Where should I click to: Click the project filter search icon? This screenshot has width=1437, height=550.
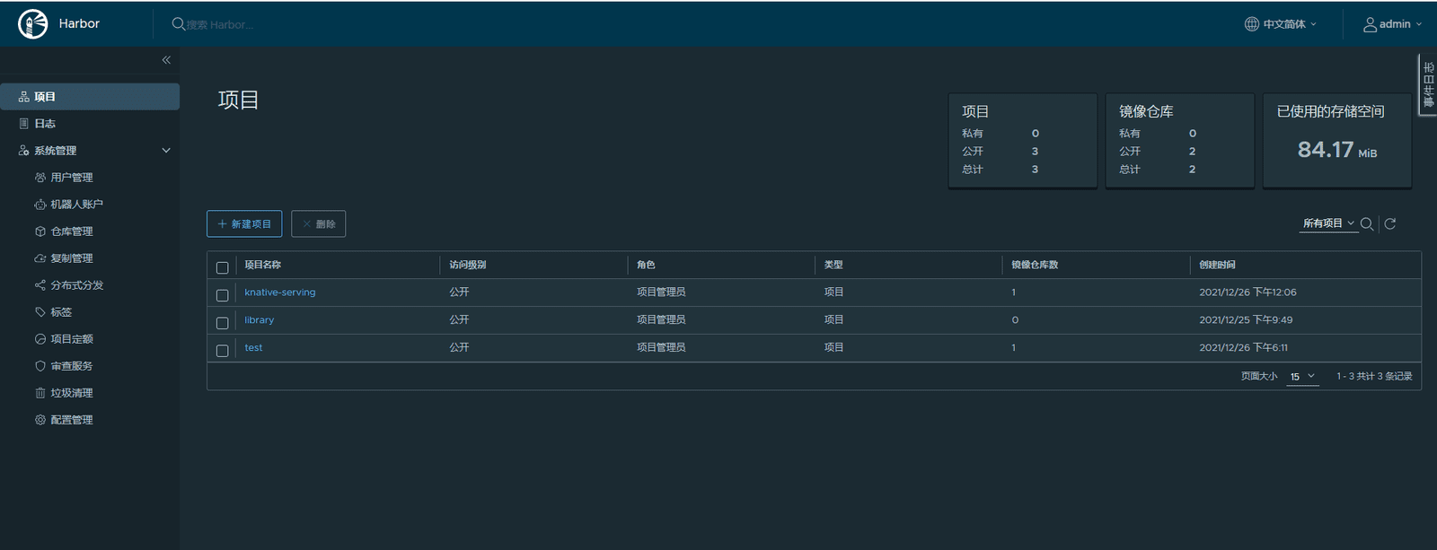tap(1367, 224)
